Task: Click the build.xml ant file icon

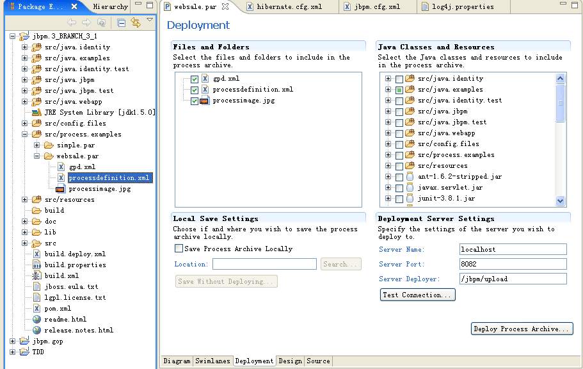Action: pyautogui.click(x=36, y=275)
